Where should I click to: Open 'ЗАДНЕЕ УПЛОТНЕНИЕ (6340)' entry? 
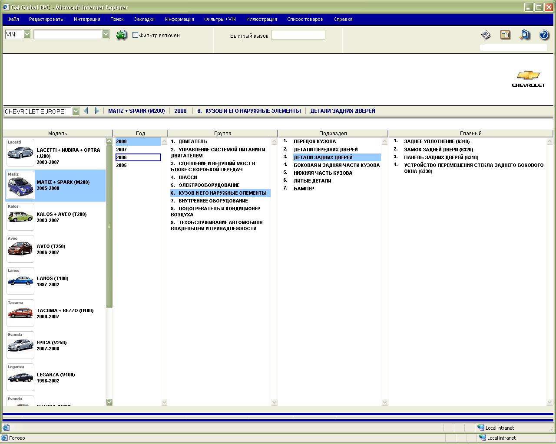[437, 141]
